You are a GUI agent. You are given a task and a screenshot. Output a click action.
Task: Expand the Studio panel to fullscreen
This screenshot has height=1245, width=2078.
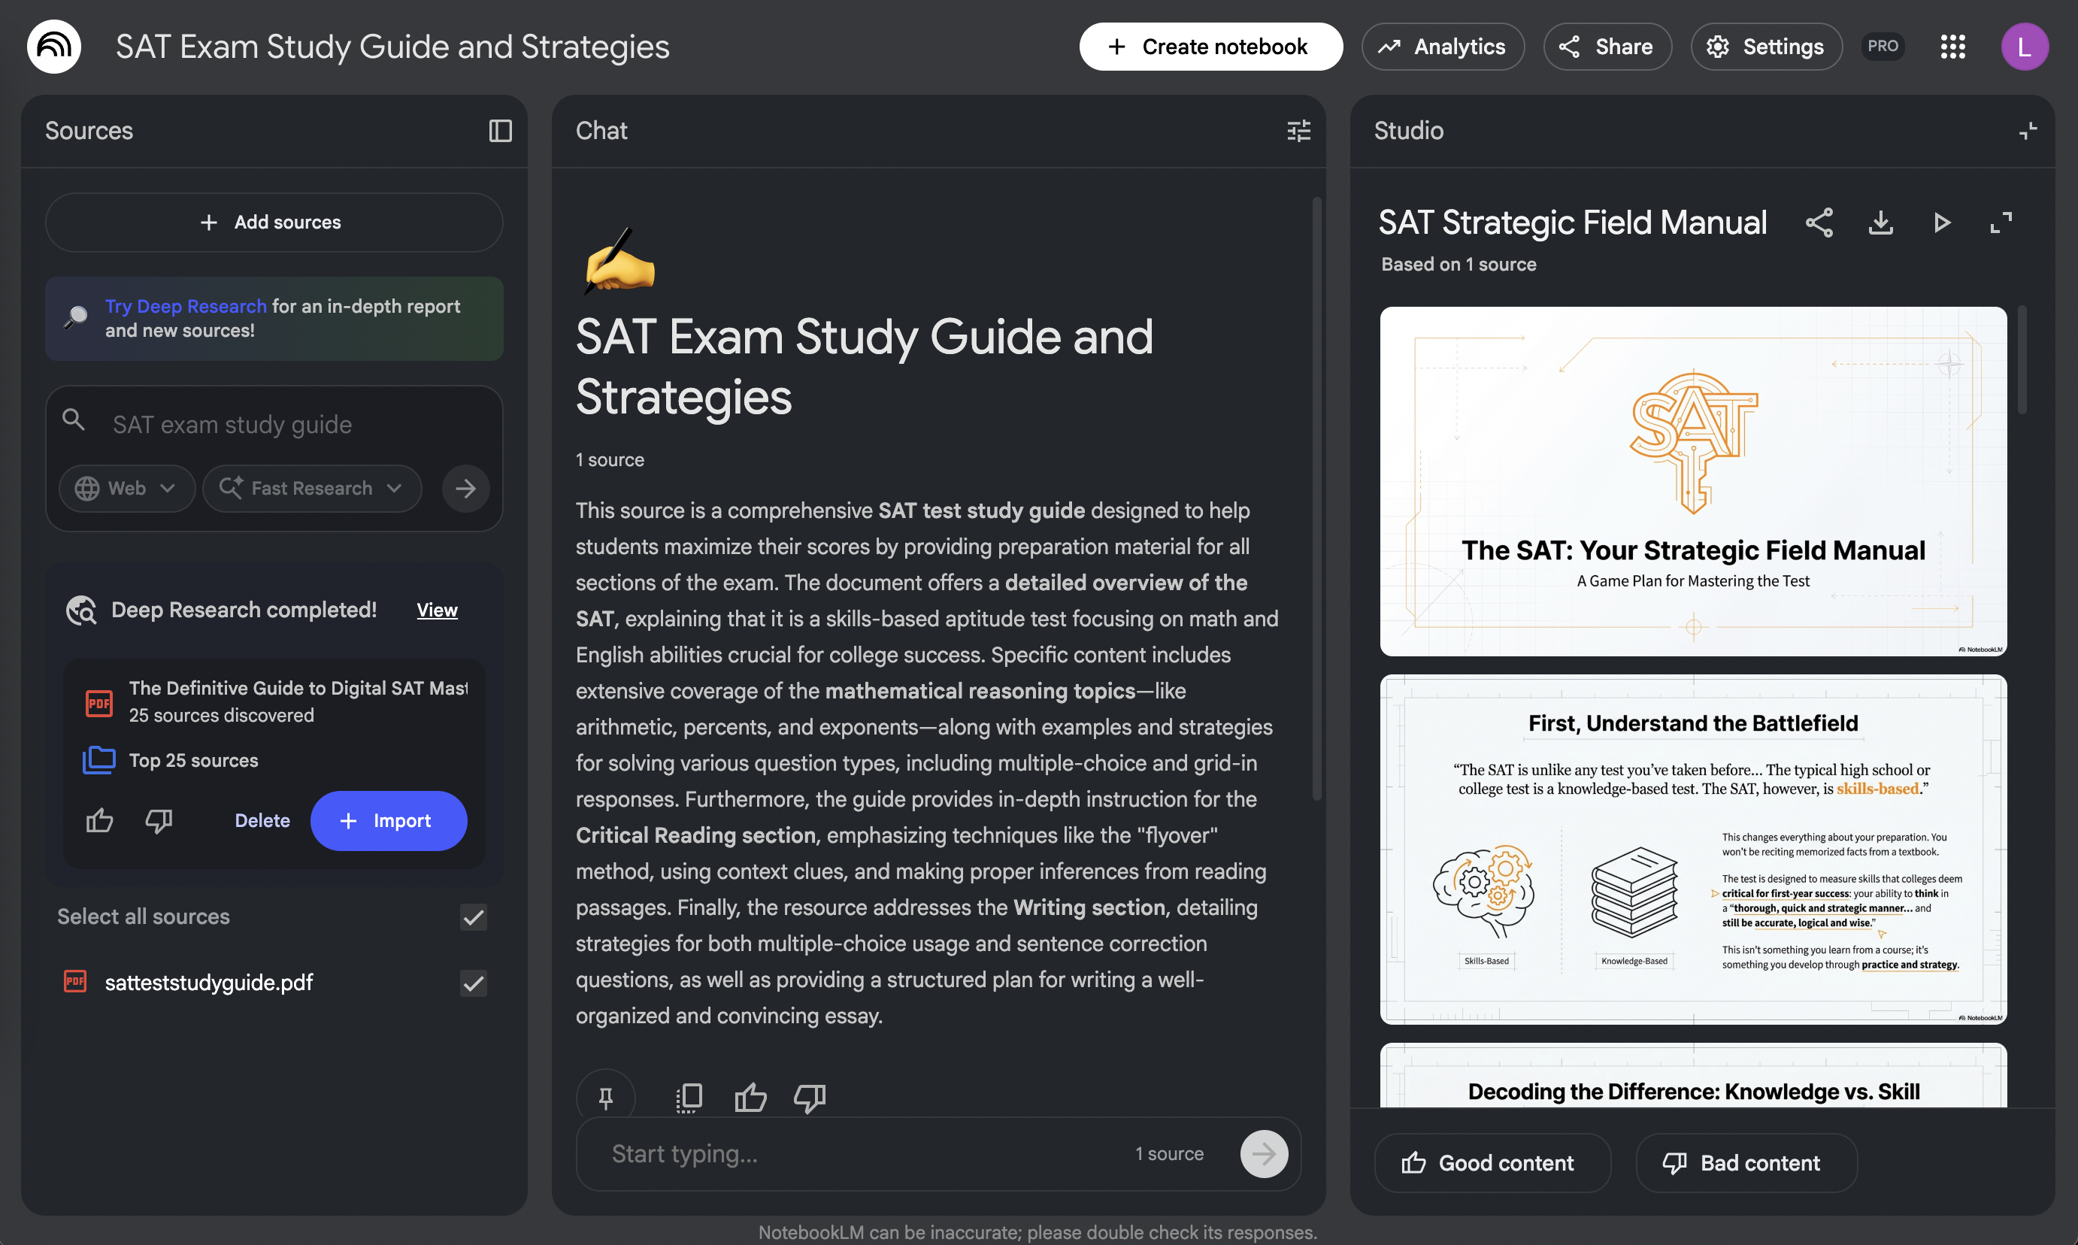point(2001,223)
